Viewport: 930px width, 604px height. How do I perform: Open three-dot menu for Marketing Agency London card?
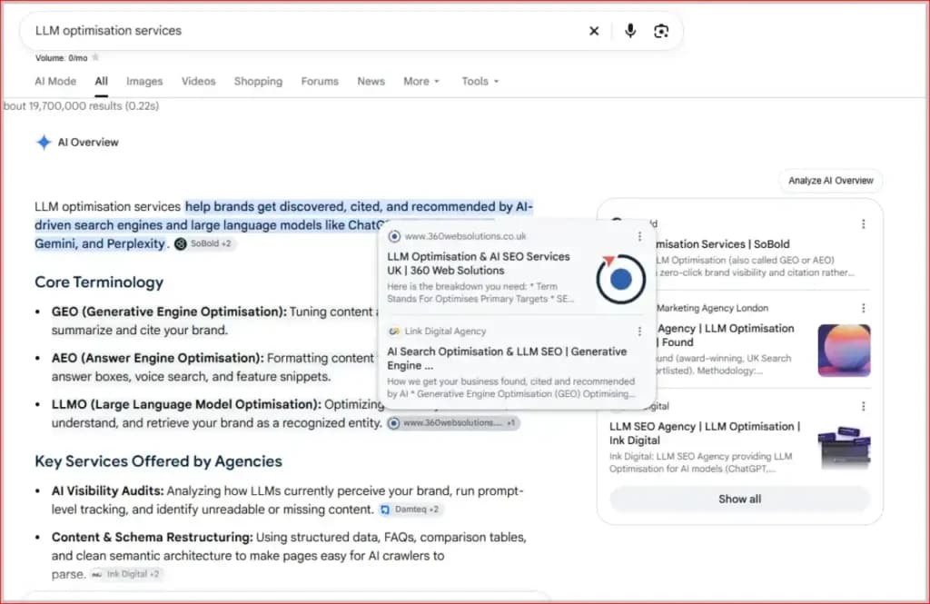click(x=863, y=308)
